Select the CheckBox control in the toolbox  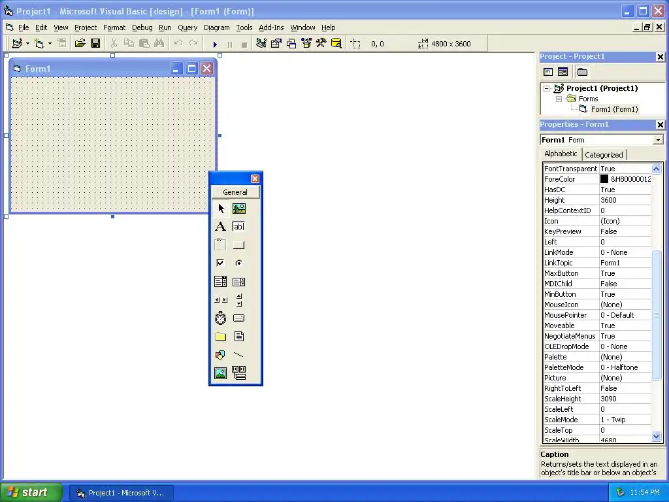pos(221,263)
